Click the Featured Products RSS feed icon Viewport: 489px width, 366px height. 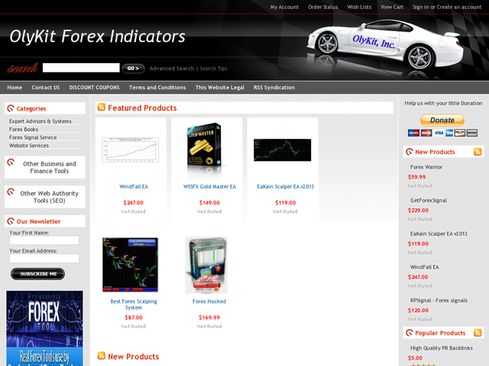102,107
